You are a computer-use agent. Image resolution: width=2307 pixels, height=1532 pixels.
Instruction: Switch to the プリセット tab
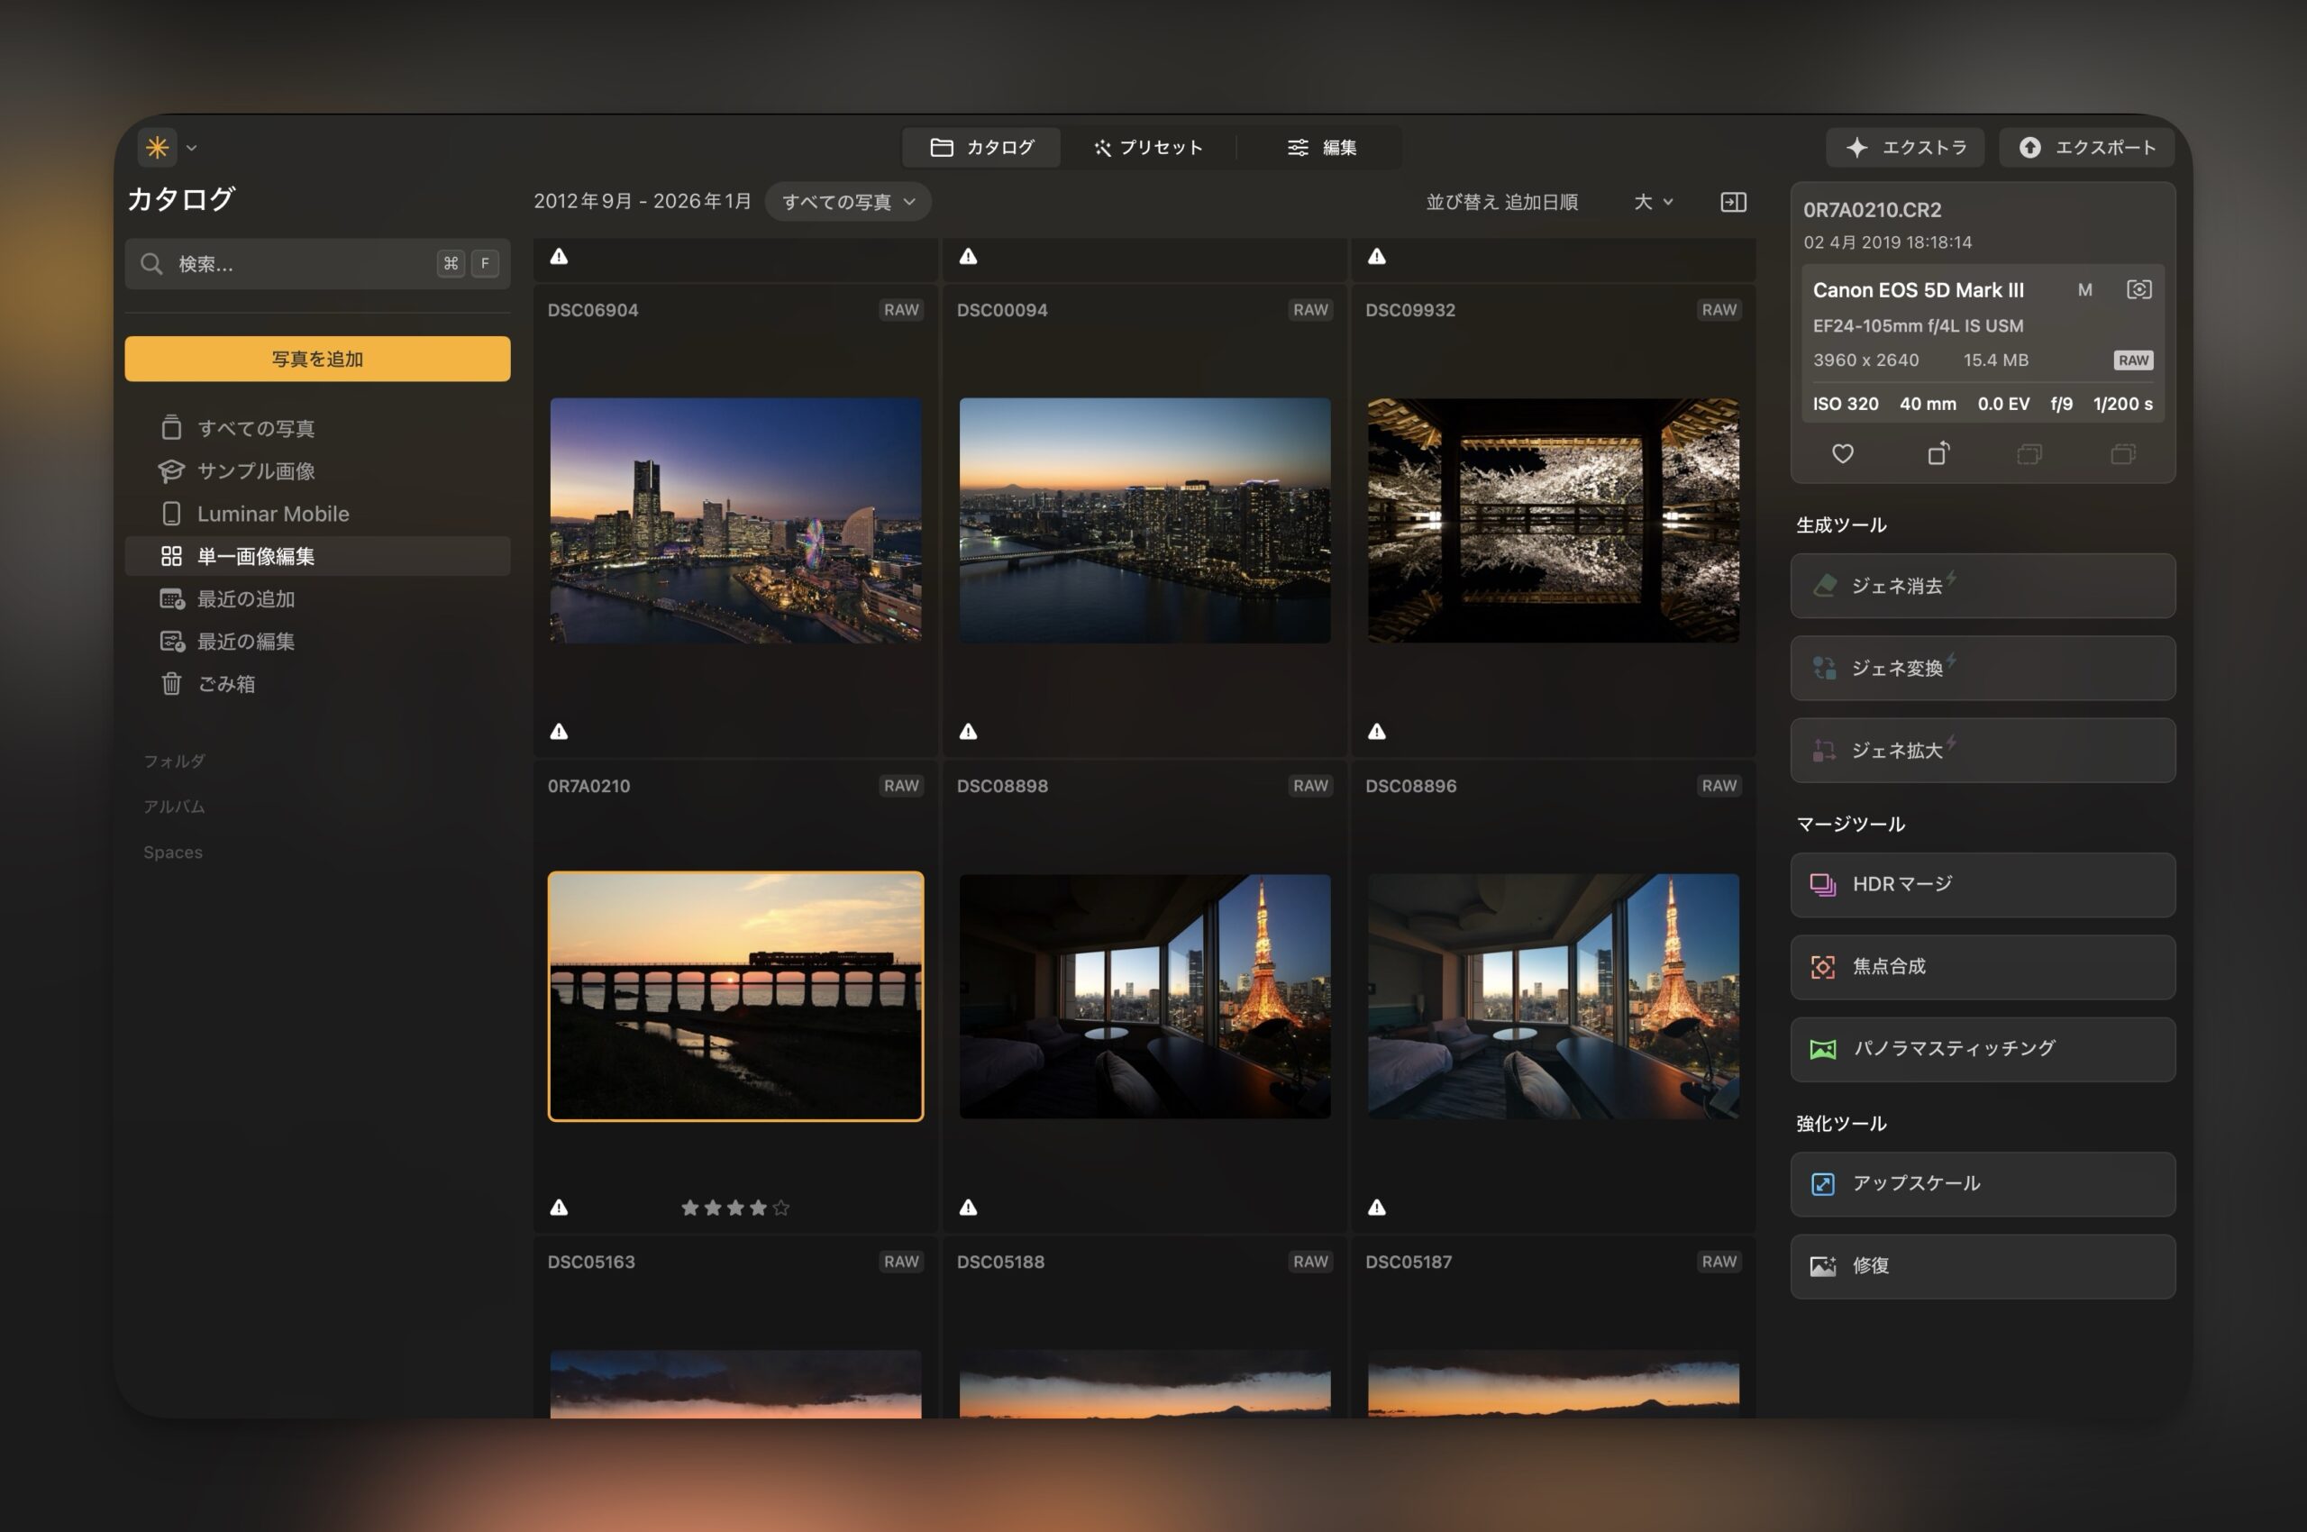pos(1148,148)
